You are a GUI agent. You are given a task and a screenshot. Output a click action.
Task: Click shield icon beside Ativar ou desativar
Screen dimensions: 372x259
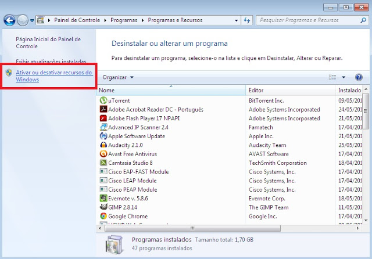coord(9,73)
